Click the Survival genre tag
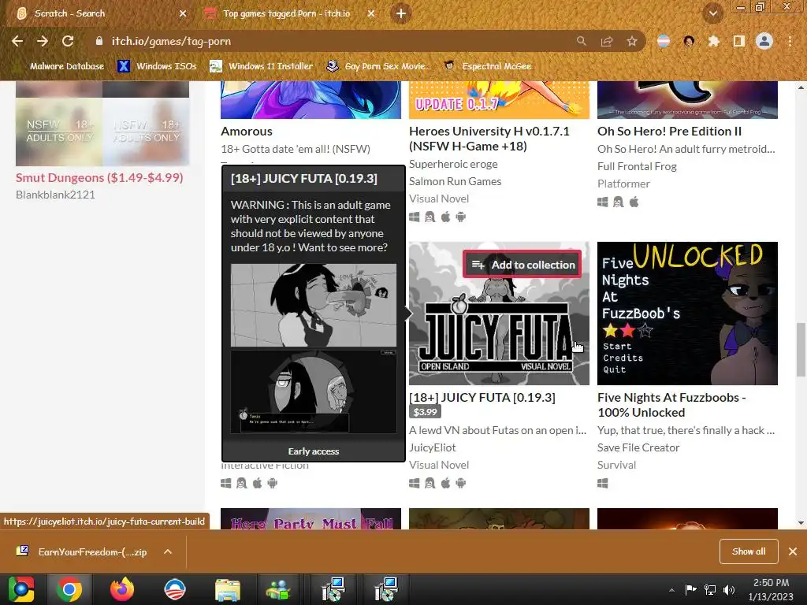This screenshot has width=807, height=605. (x=616, y=465)
